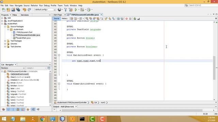218x122 pixels.
Task: Click the History view button
Action: point(64,18)
